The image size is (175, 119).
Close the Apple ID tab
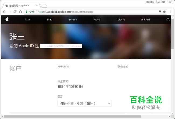37,6
